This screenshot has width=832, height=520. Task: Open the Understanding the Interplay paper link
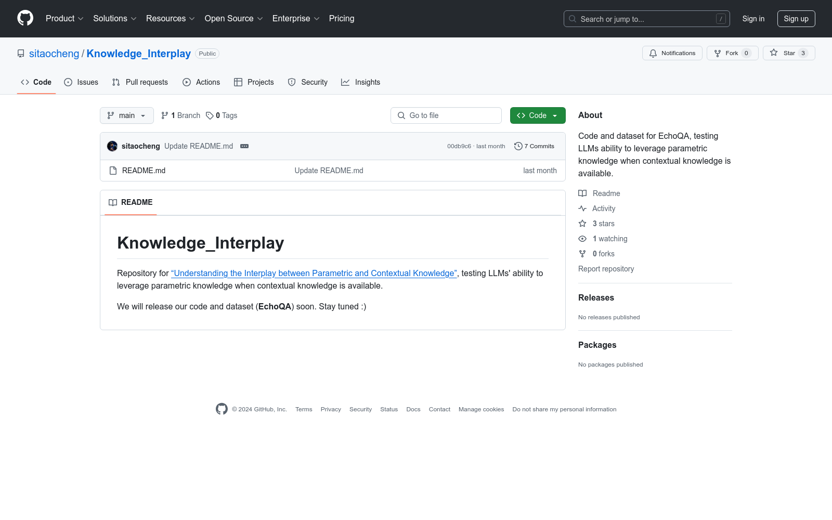314,273
